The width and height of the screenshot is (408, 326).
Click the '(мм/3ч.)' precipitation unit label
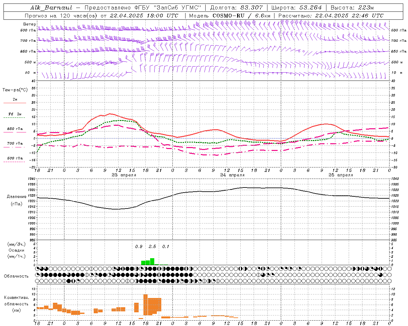pyautogui.click(x=16, y=244)
